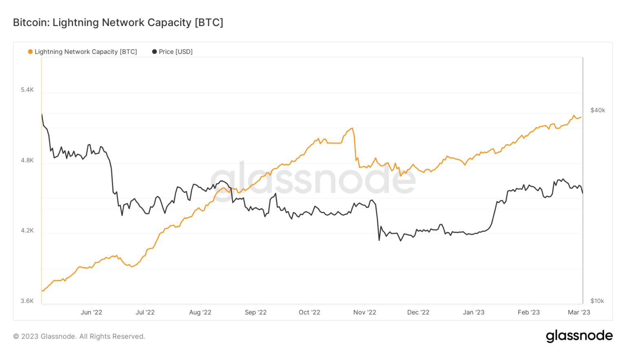The height and width of the screenshot is (352, 626).
Task: Click the Nov '22 date label
Action: click(x=365, y=312)
